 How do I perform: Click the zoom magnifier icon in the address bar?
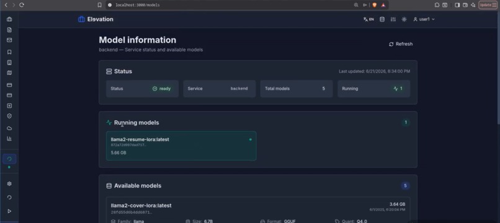click(356, 5)
